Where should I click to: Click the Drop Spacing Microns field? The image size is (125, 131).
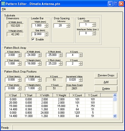click(60, 25)
